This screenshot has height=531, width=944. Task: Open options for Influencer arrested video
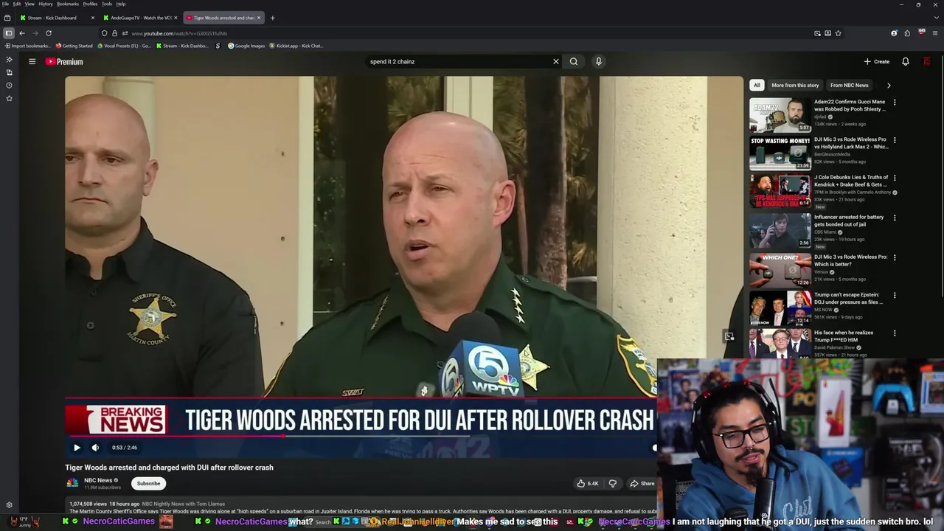click(x=895, y=218)
